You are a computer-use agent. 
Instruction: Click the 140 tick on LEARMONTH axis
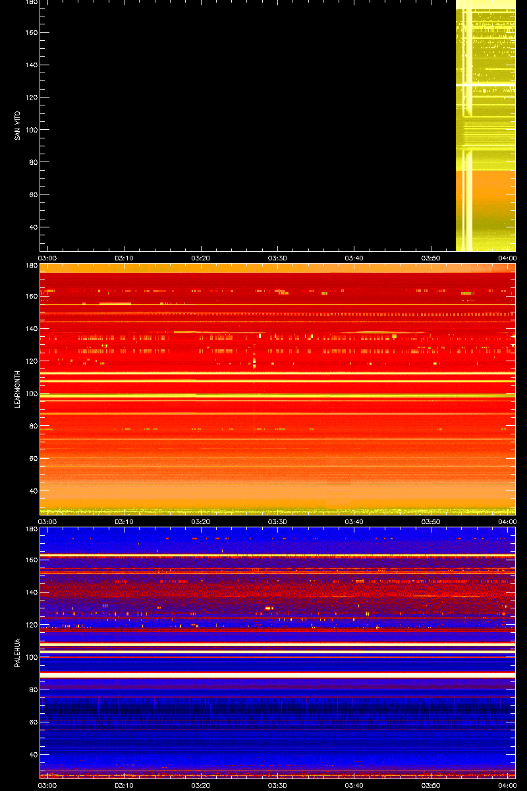click(x=30, y=329)
